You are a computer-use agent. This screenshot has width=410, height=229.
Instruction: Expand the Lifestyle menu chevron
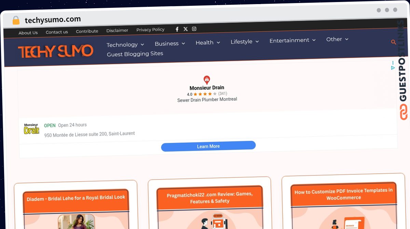pos(257,42)
